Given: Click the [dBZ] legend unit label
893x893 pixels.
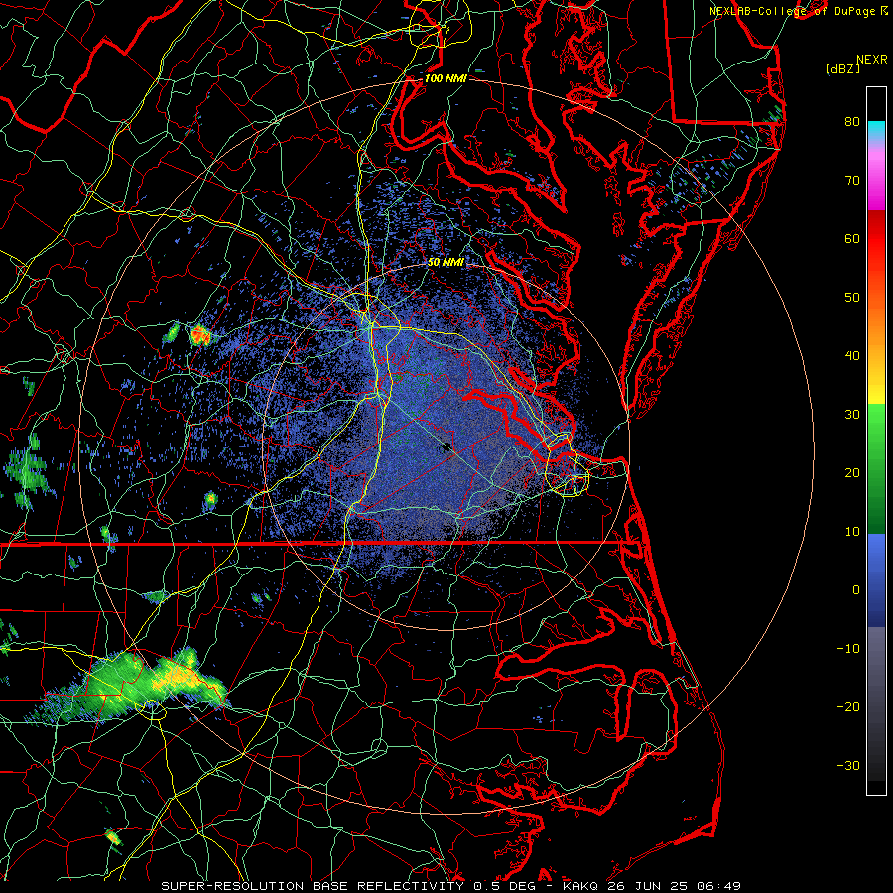Looking at the screenshot, I should 842,69.
